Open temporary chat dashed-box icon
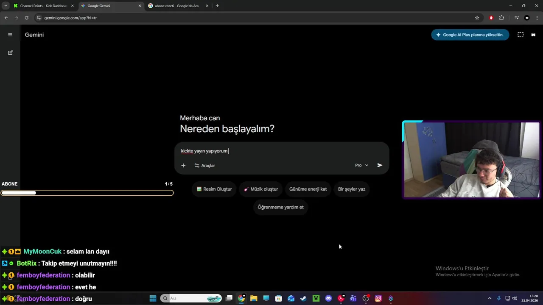The width and height of the screenshot is (543, 305). tap(521, 35)
